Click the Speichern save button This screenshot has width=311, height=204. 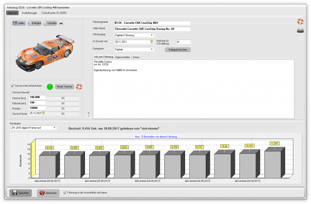(x=21, y=193)
